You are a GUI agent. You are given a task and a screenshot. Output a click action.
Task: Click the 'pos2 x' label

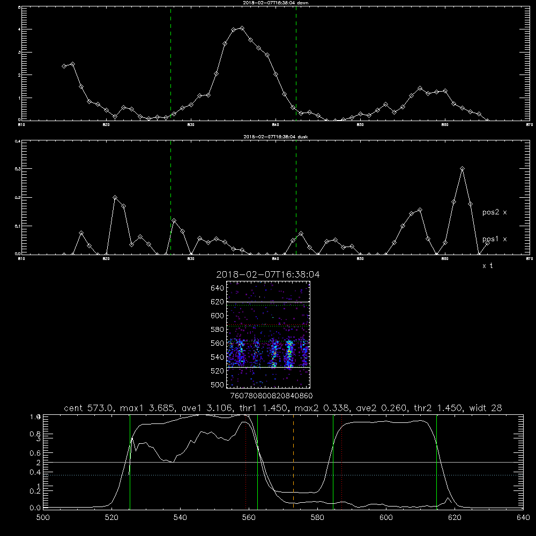(x=494, y=212)
